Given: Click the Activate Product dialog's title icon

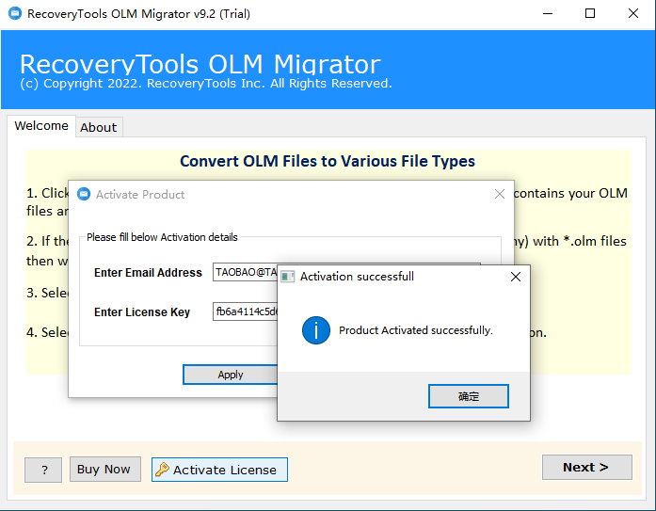Looking at the screenshot, I should [84, 195].
